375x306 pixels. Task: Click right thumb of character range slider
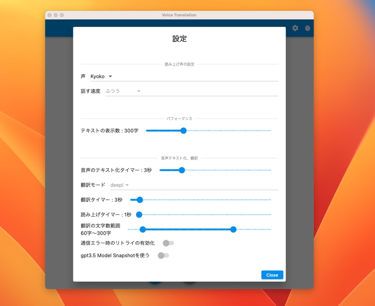(x=234, y=230)
